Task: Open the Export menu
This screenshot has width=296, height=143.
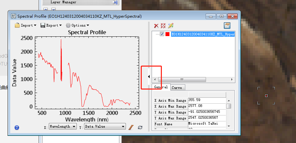Action: [x=51, y=25]
